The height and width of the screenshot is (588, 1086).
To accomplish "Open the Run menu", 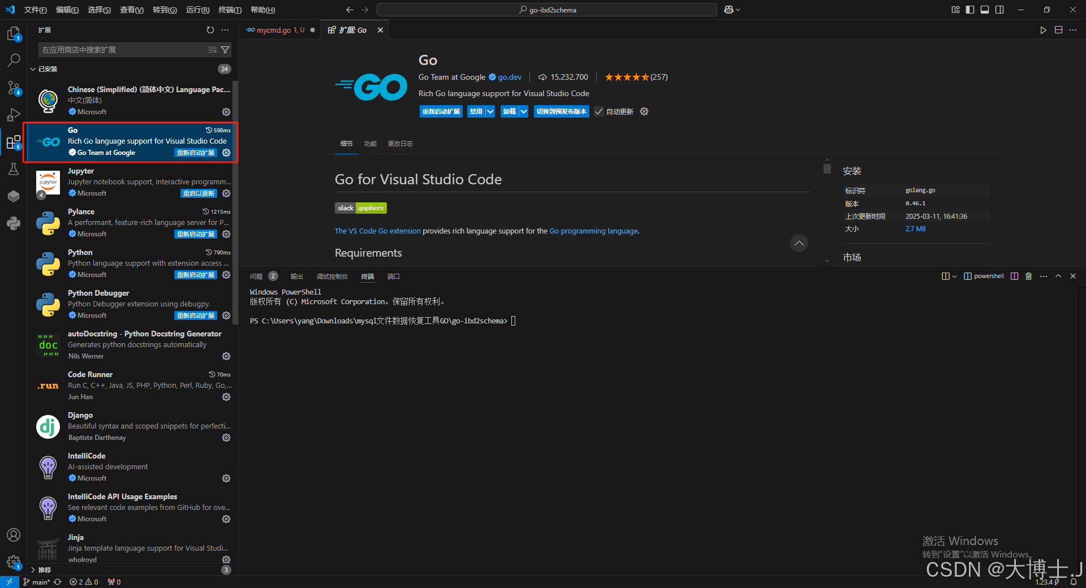I will click(x=197, y=10).
